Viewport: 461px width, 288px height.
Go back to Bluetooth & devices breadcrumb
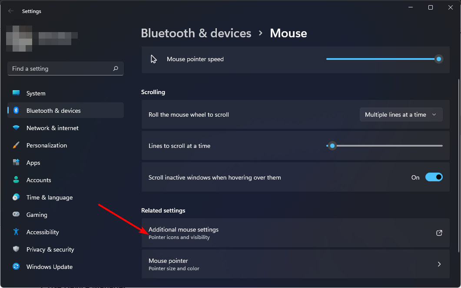196,33
